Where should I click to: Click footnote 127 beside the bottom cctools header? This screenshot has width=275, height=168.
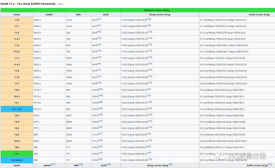pos(53,165)
